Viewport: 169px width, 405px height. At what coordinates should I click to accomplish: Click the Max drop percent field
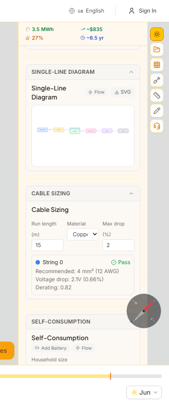118,245
